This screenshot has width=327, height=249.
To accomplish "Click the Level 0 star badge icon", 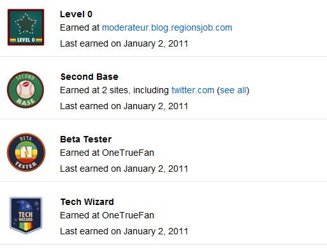I will [25, 27].
